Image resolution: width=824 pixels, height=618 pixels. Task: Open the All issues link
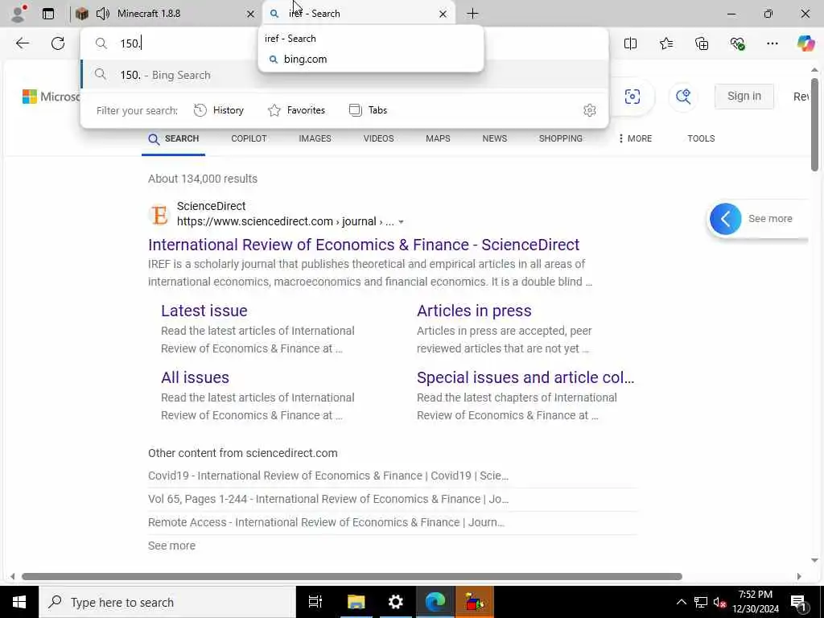[x=195, y=377]
